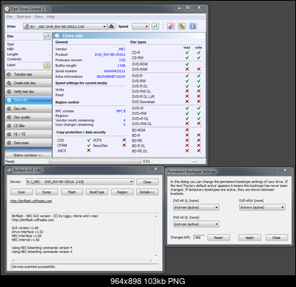Open the Help menu
Image resolution: width=296 pixels, height=287 pixels.
[51, 17]
